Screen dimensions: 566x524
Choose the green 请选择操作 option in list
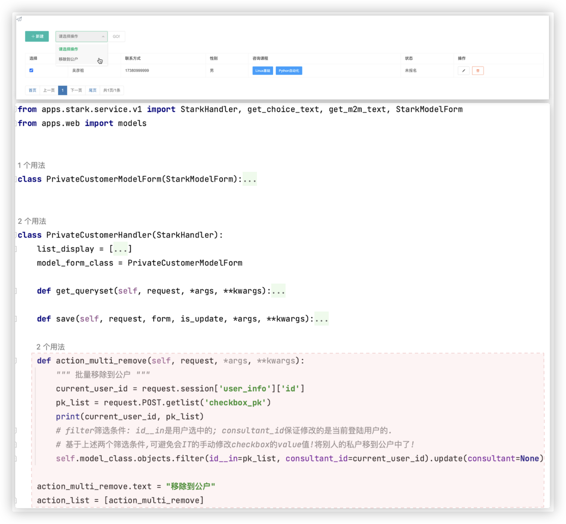tap(68, 49)
